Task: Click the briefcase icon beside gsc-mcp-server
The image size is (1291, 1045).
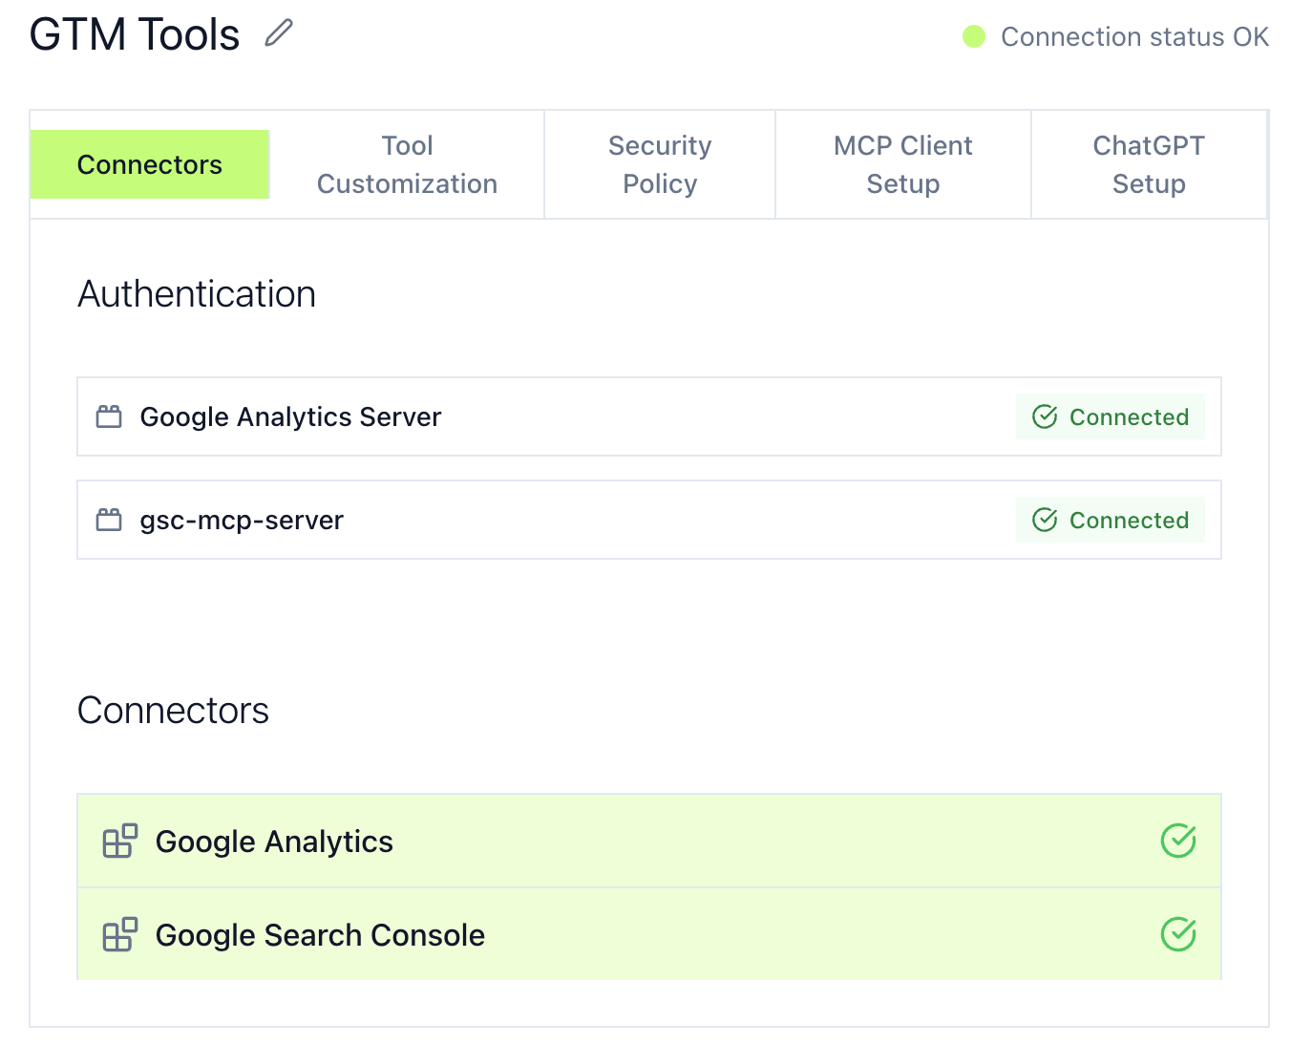Action: [108, 520]
